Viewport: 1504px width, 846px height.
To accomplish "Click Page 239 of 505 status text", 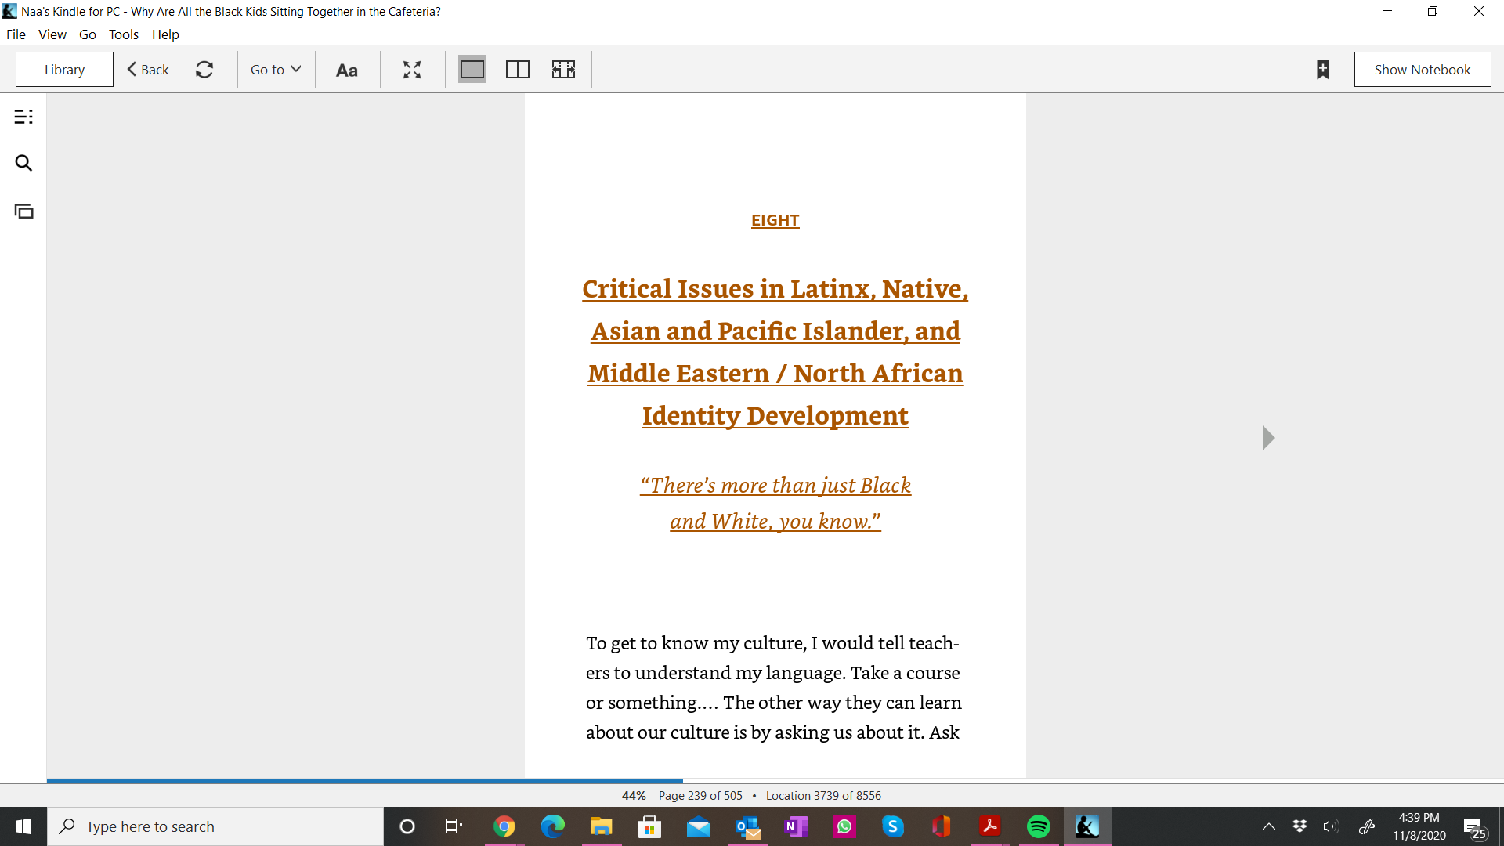I will coord(700,795).
